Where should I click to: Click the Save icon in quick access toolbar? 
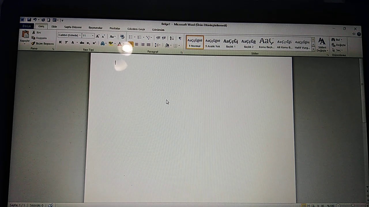[x=29, y=20]
